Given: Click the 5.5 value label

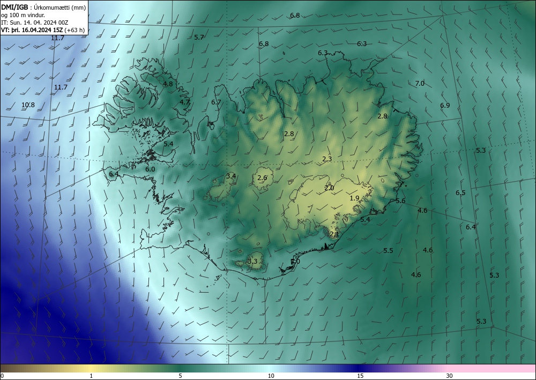Looking at the screenshot, I should point(388,251).
